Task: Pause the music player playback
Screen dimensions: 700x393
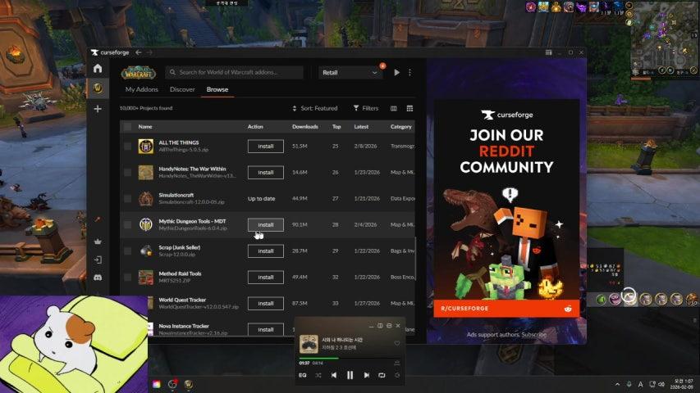Action: pyautogui.click(x=350, y=375)
